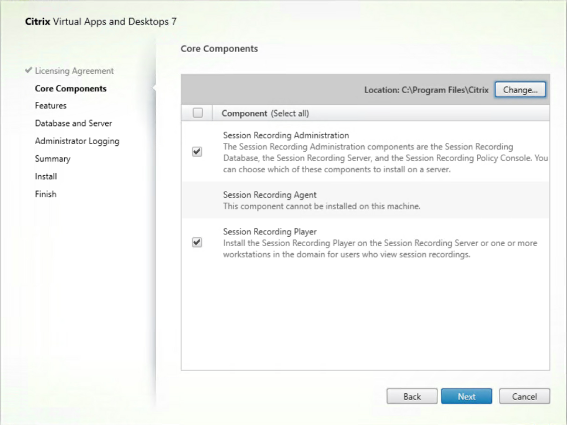
Task: Select the Finish step in sidebar
Action: pyautogui.click(x=45, y=194)
